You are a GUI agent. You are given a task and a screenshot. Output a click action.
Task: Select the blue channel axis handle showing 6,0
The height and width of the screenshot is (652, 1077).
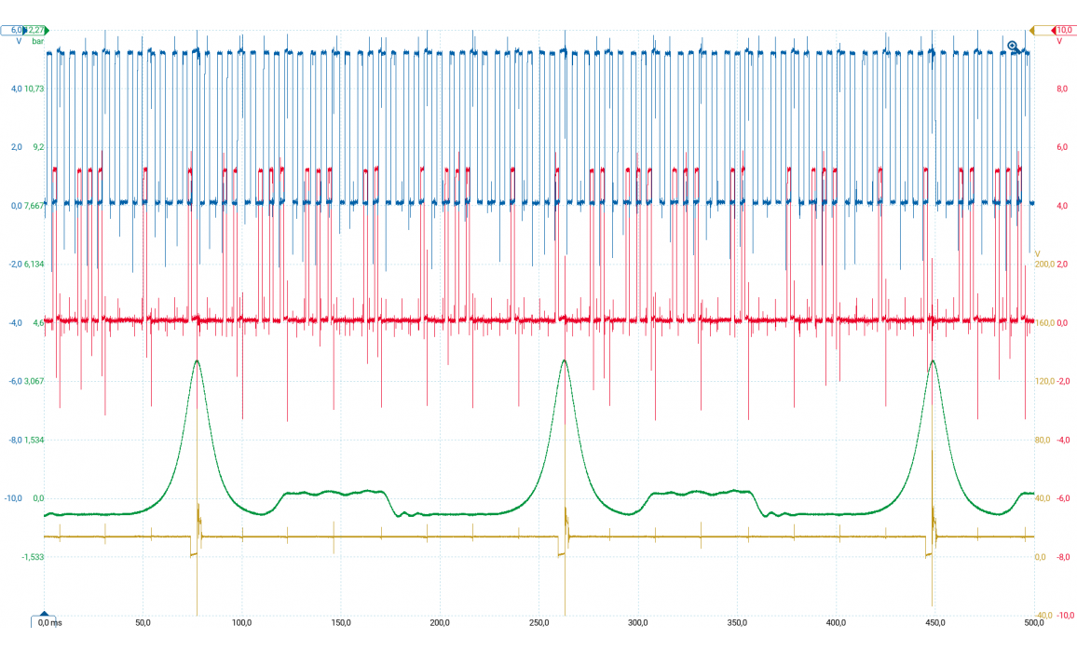tap(14, 30)
